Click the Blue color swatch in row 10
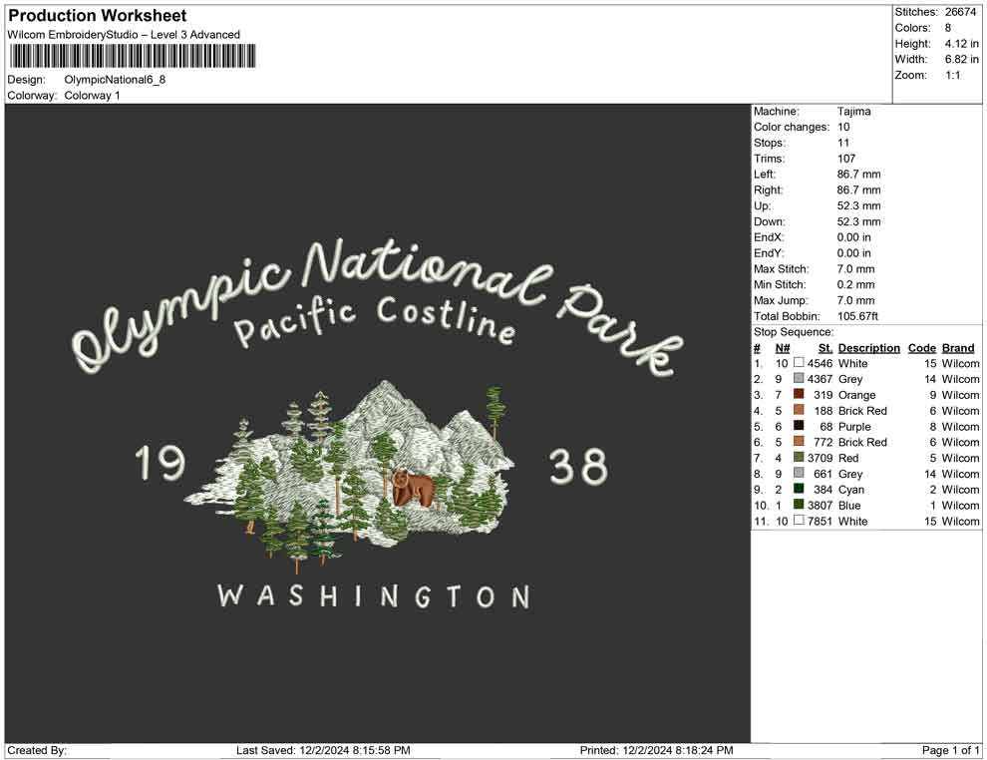 click(799, 505)
